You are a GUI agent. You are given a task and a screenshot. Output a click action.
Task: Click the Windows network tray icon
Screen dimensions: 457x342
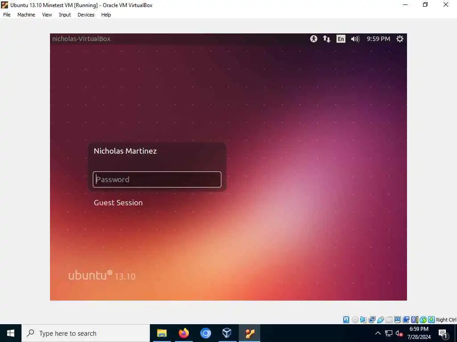pos(389,333)
